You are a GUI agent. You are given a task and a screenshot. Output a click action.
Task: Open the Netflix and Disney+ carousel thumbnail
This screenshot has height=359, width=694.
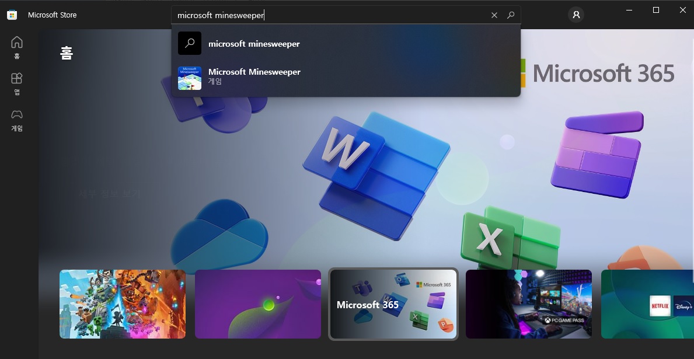[647, 304]
